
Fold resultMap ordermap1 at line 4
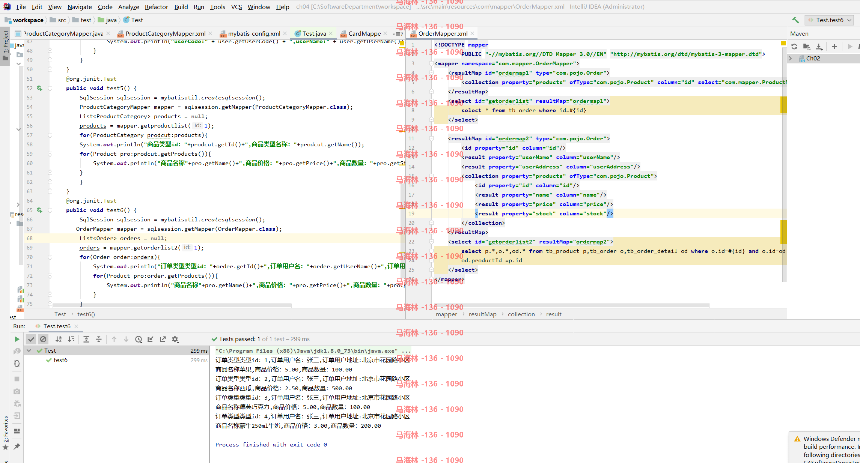(431, 73)
